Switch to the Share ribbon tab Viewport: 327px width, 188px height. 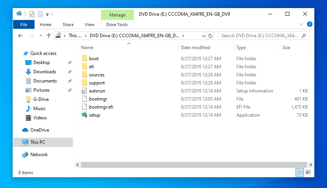(68, 25)
